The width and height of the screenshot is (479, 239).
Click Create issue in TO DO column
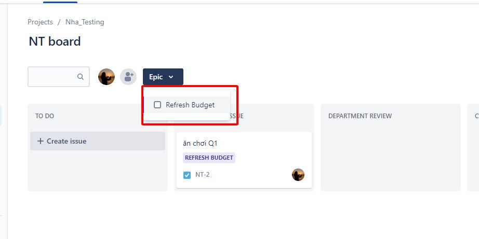coord(98,141)
